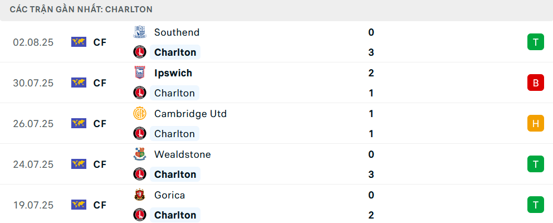Image resolution: width=553 pixels, height=223 pixels.
Task: Click Charlton crest in the Southend match
Action: coord(139,52)
